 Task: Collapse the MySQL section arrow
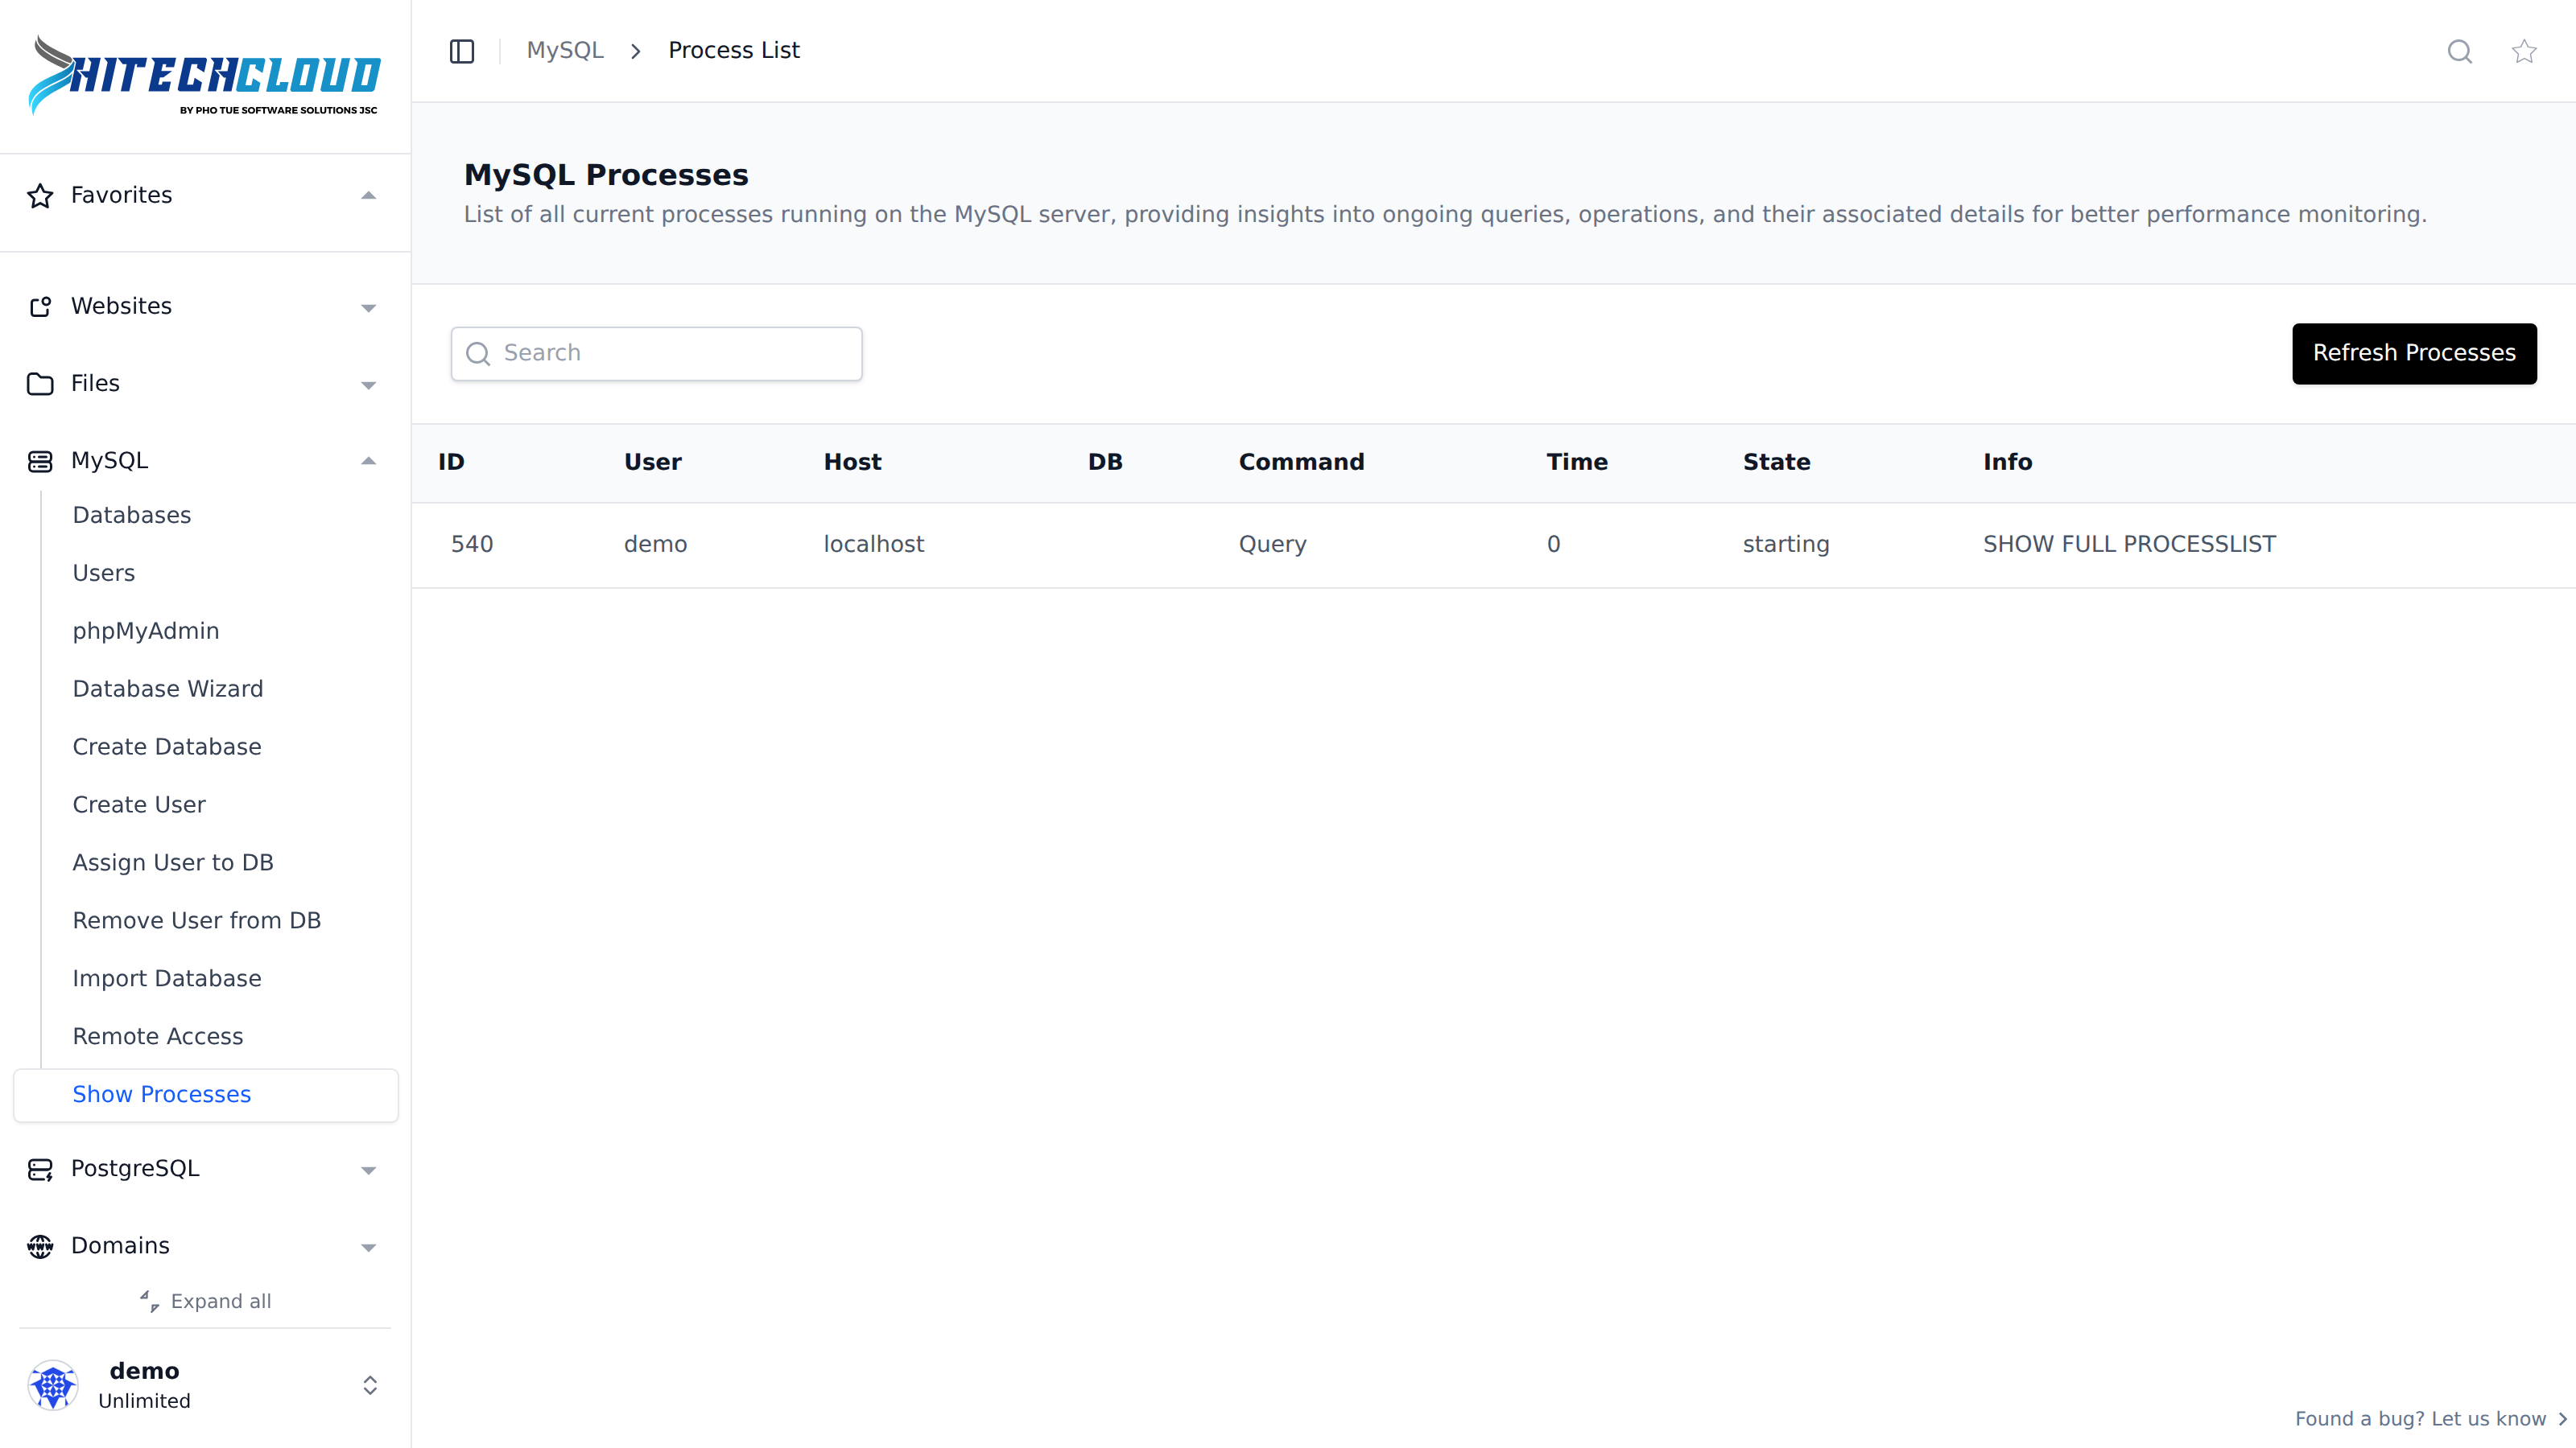pos(368,461)
